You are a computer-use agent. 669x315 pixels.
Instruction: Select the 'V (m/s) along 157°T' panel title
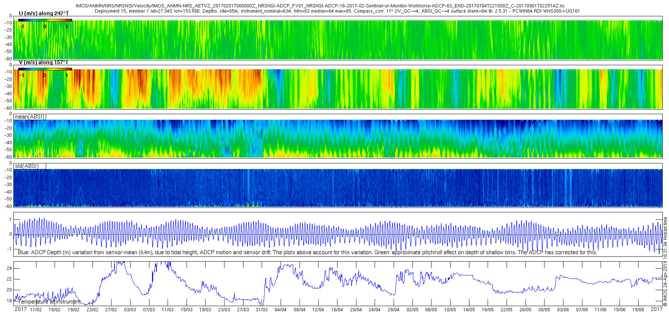pos(43,62)
